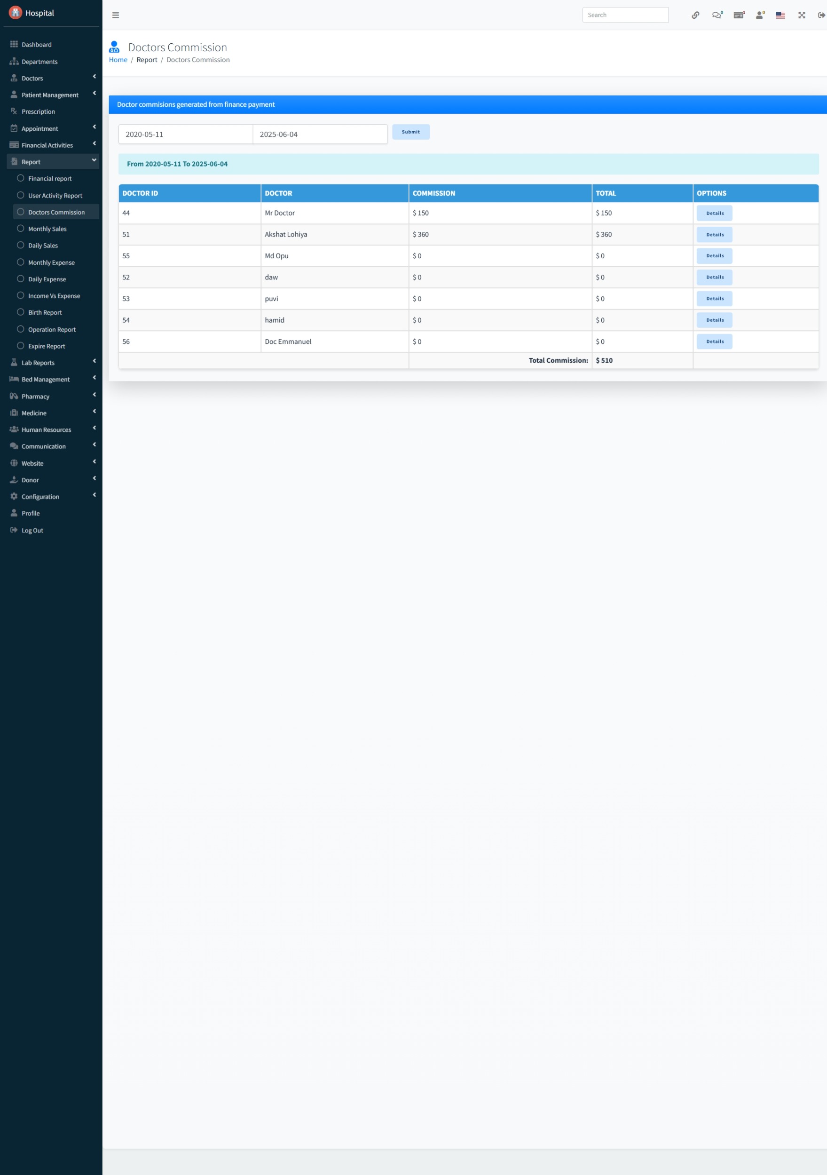Expand the Pharmacy submenu arrow
This screenshot has height=1175, width=827.
tap(94, 395)
